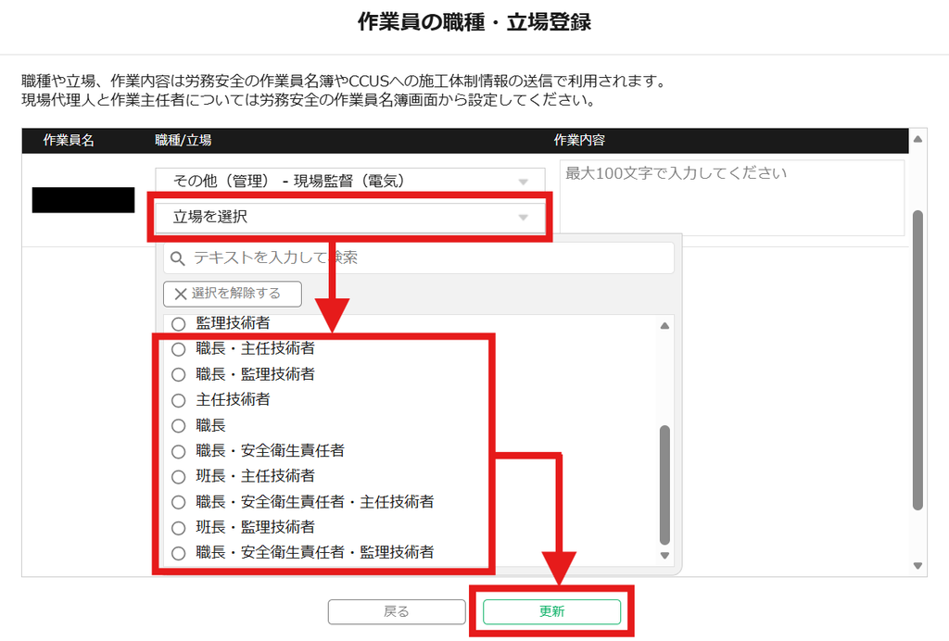Click the 作業員名 column header
This screenshot has width=949, height=641.
click(69, 140)
